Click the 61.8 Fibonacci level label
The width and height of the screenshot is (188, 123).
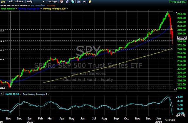tap(2, 59)
